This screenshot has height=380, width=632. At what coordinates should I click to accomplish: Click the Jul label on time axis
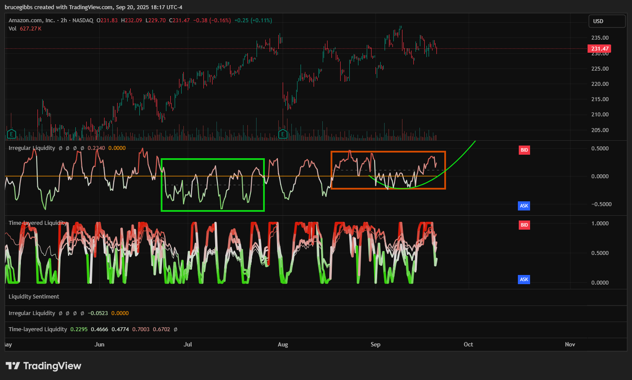(188, 344)
